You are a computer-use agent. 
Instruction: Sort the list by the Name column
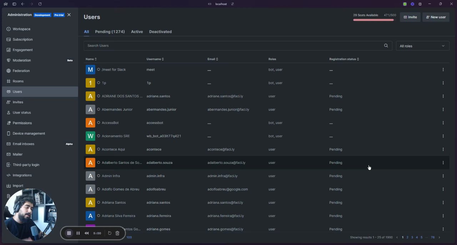(91, 59)
